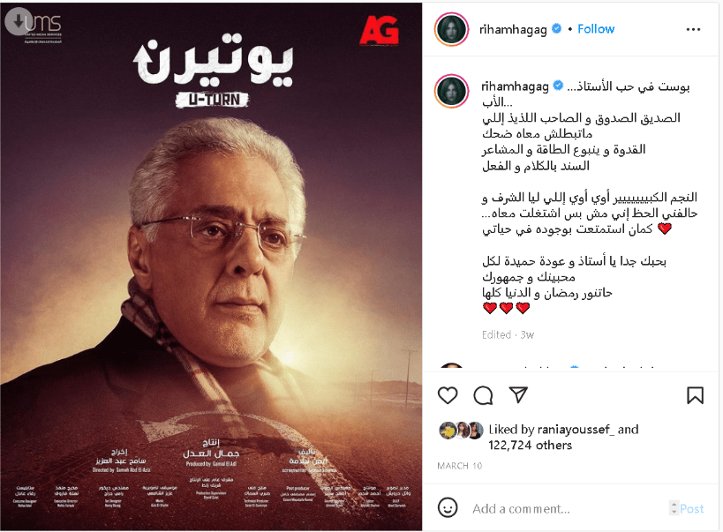Share post via paper plane icon
This screenshot has width=723, height=532.
[518, 395]
